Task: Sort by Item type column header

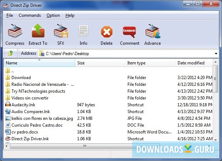Action: [x=150, y=63]
